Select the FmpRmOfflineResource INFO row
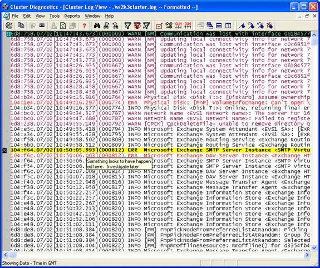Viewport: 320px width, 268px height. [x=160, y=246]
